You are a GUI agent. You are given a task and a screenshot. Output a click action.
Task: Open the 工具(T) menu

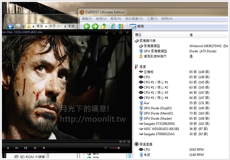[x=152, y=19]
